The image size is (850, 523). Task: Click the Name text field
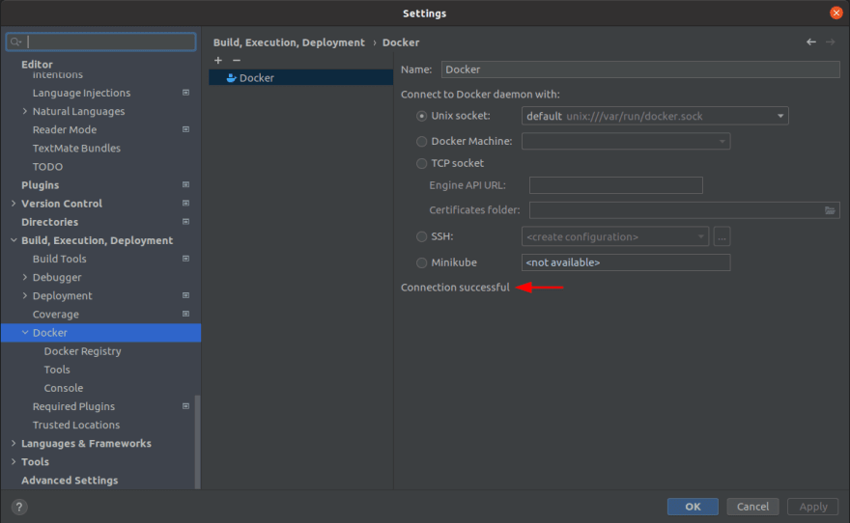(x=639, y=69)
